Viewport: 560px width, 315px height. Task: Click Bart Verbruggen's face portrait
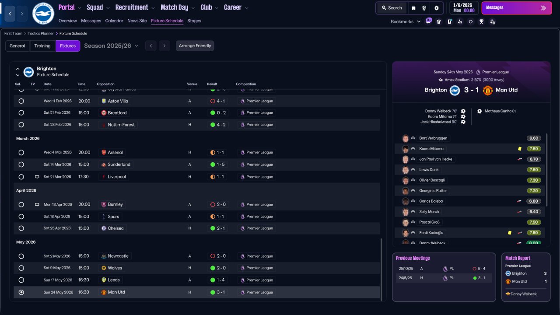pos(406,138)
